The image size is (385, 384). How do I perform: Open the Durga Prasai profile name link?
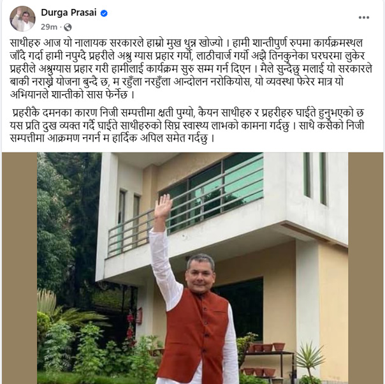point(69,13)
